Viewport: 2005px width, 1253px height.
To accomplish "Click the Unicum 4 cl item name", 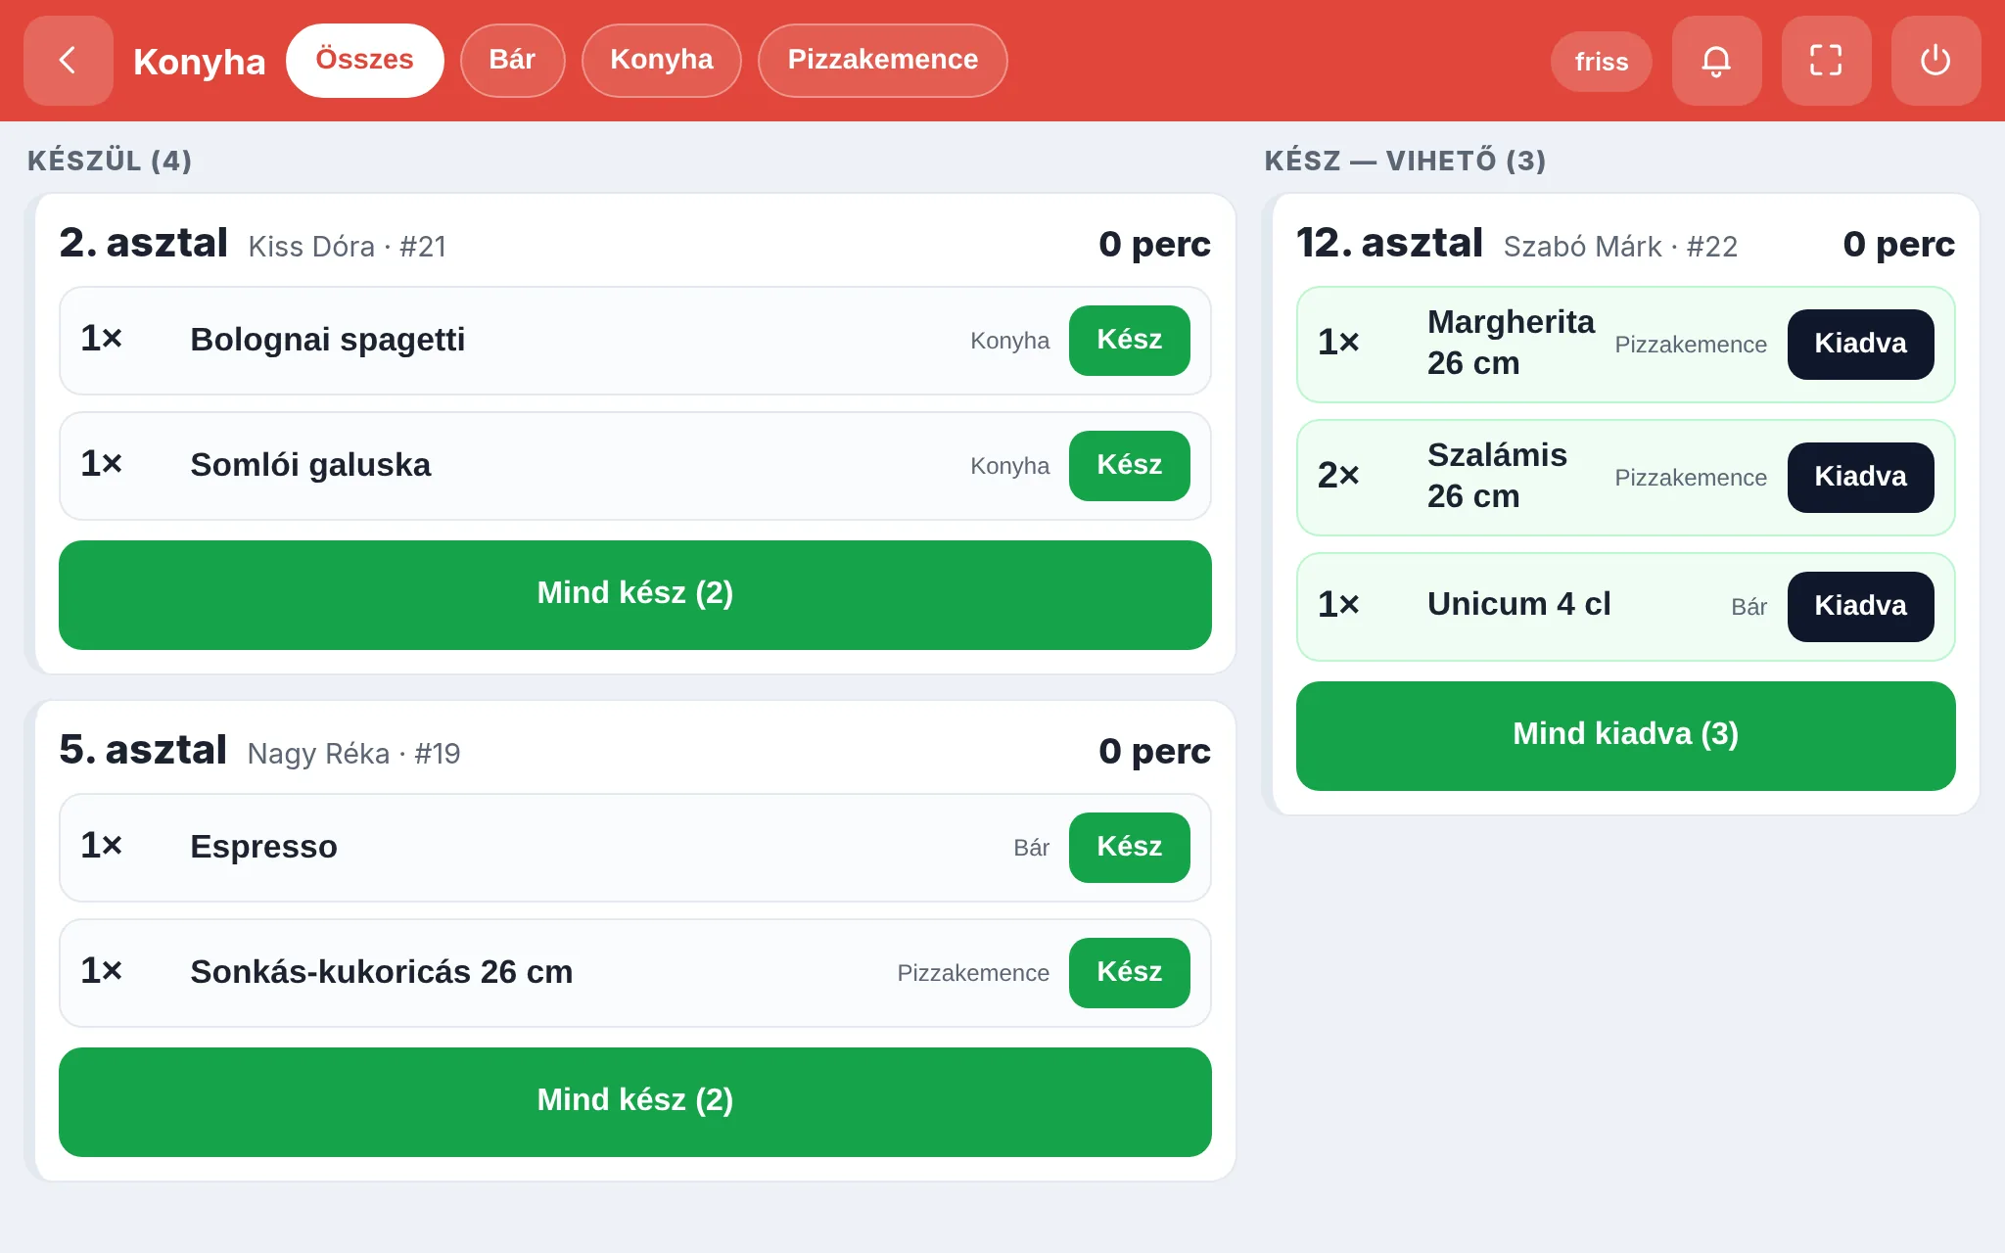I will tap(1519, 604).
